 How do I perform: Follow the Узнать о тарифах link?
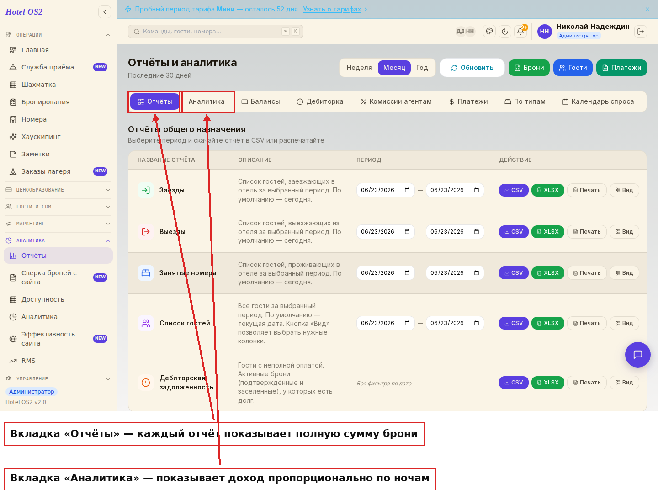click(x=332, y=9)
